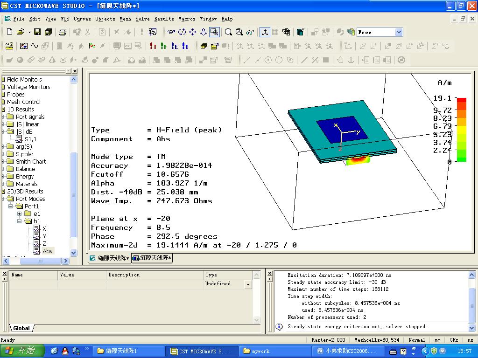Start the Eigenmode solver (E icon)
The width and height of the screenshot is (478, 358).
(x=175, y=46)
